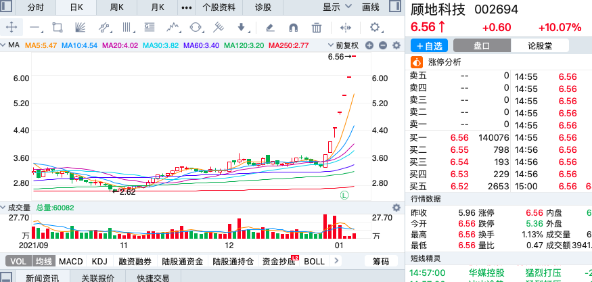Click the minus zoom-out chart icon
Screen dimensions: 592x282
(383, 45)
